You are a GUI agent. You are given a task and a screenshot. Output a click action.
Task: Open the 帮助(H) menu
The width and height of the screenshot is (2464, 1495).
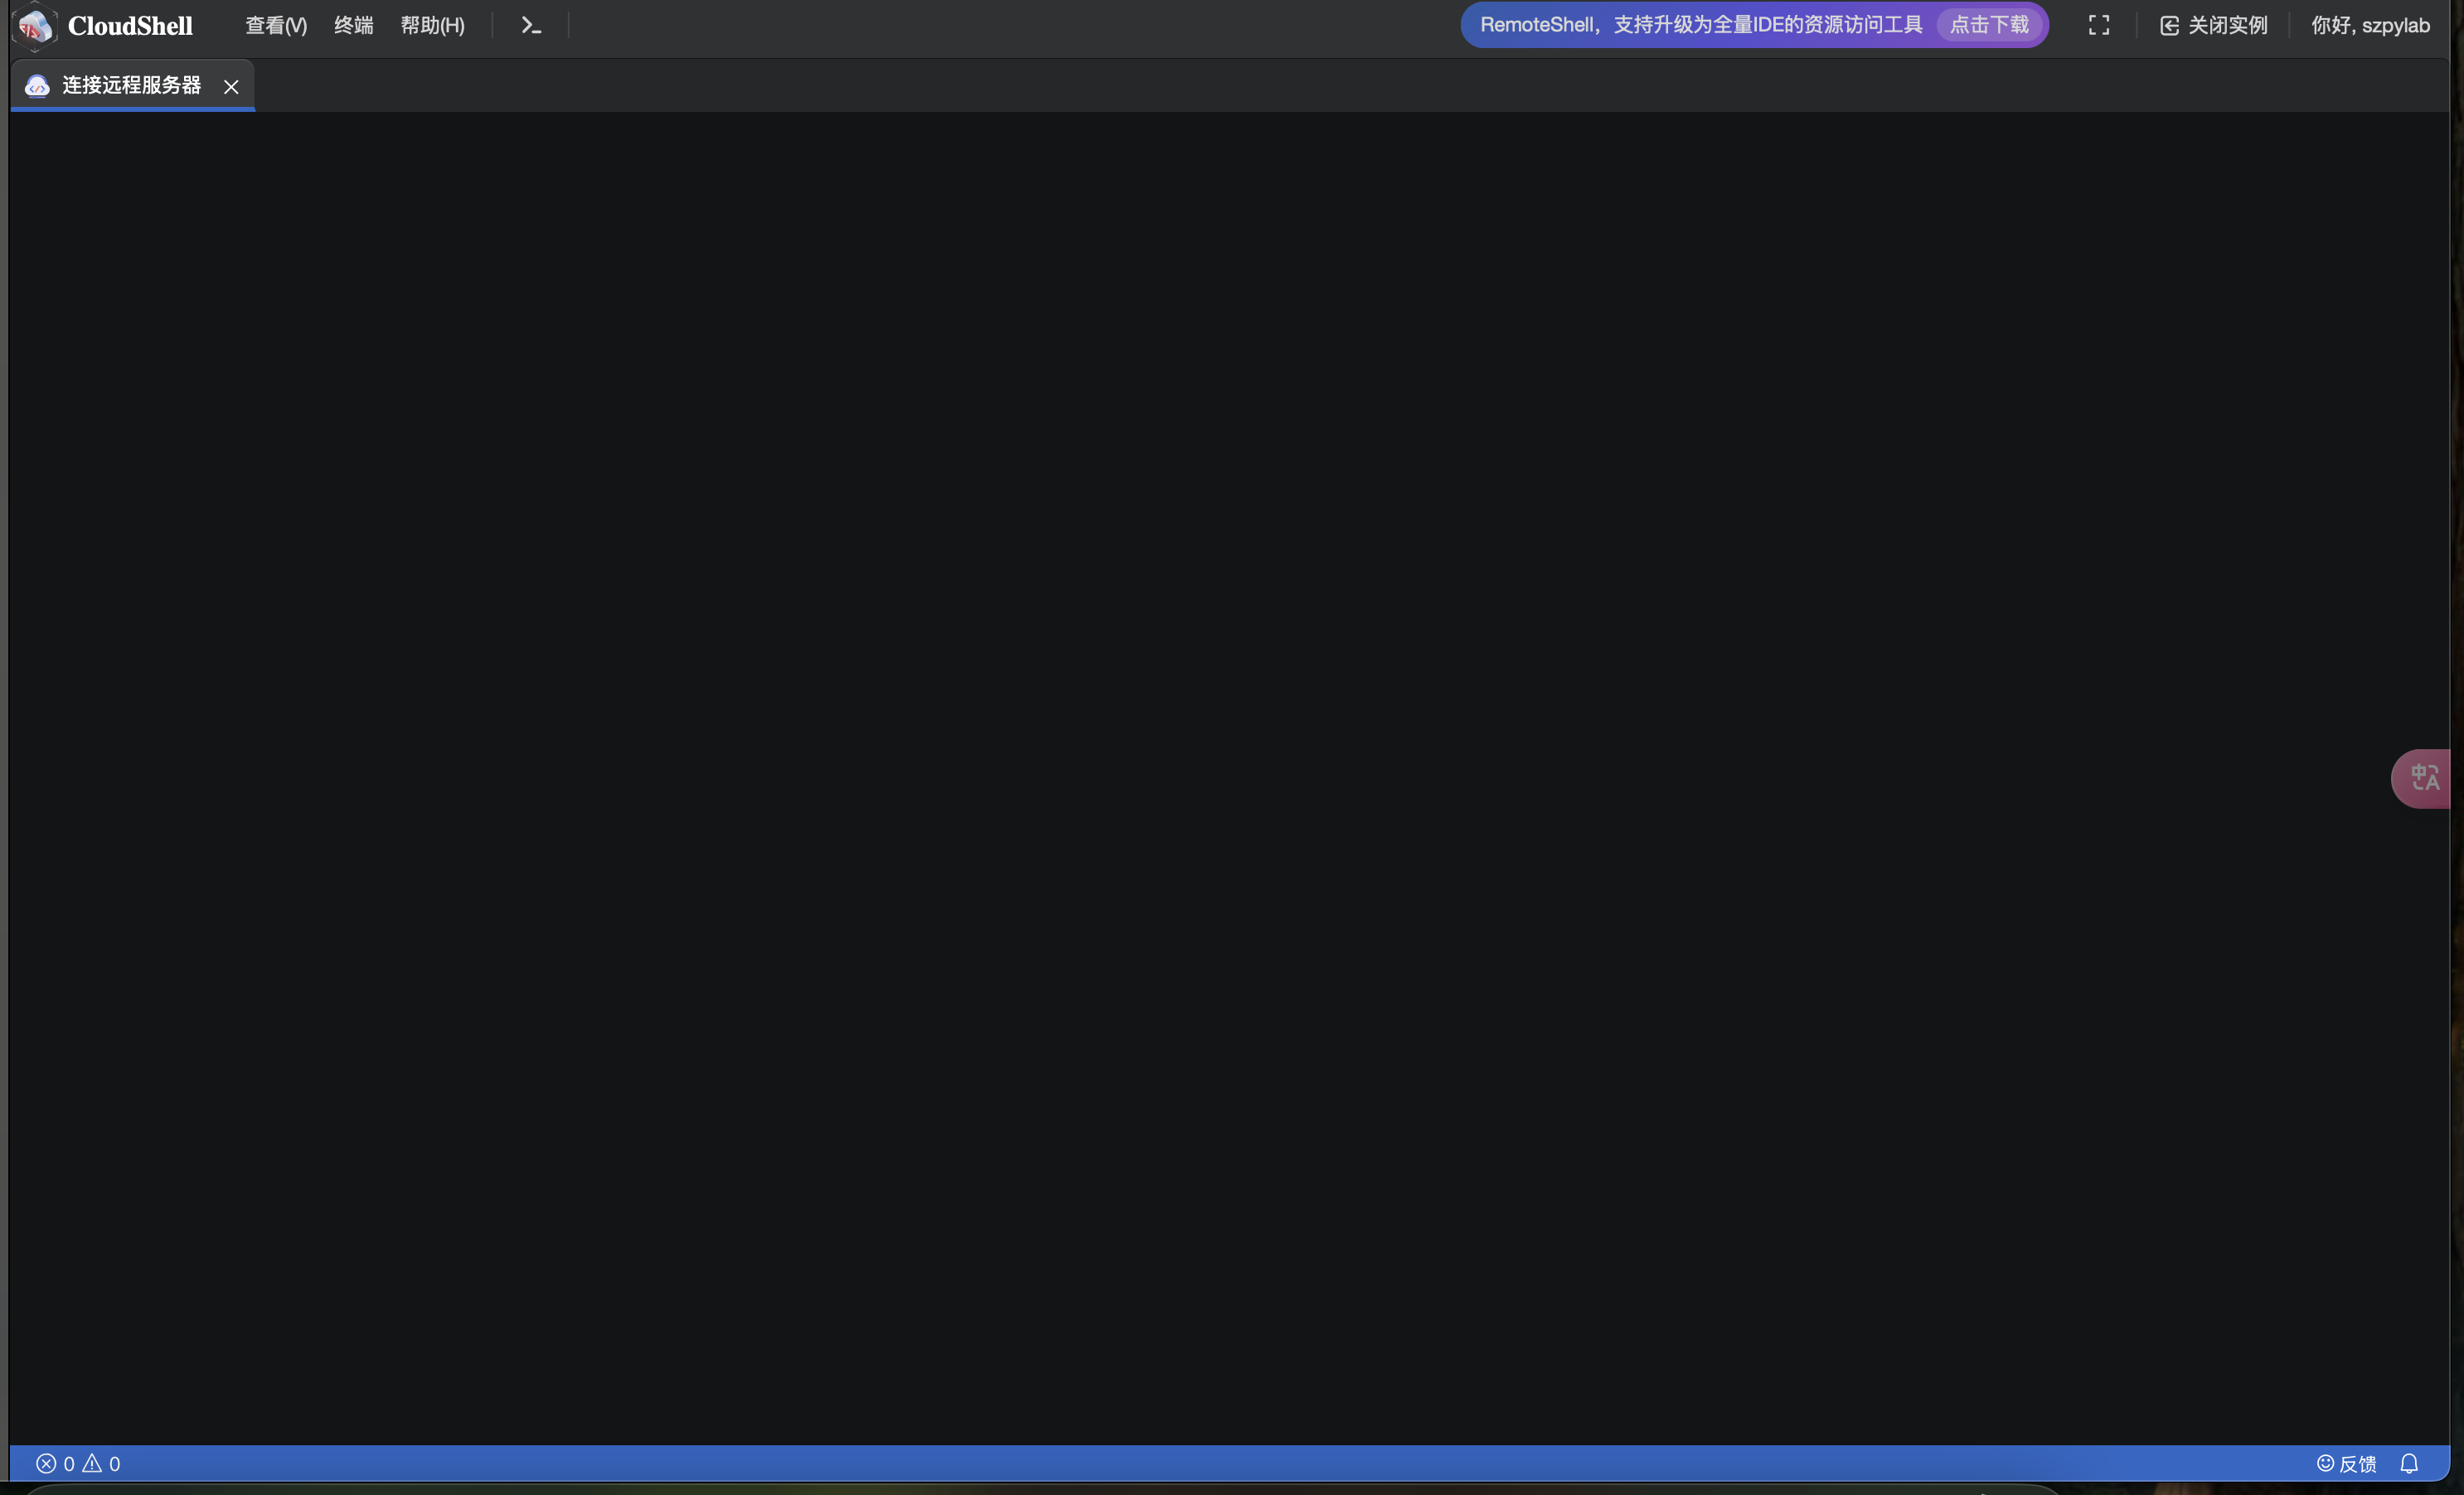432,26
